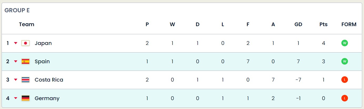Expand the Germany row red arrow
Image resolution: width=364 pixels, height=109 pixels.
point(16,98)
